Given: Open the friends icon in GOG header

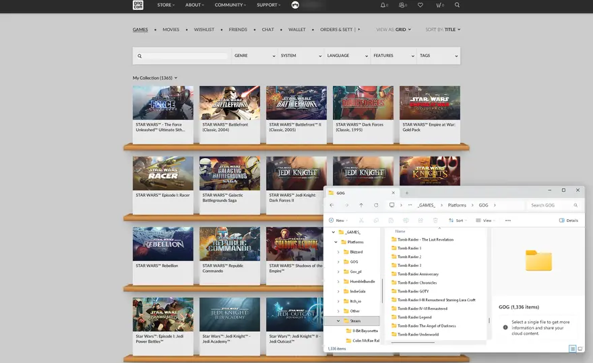Looking at the screenshot, I should point(402,5).
